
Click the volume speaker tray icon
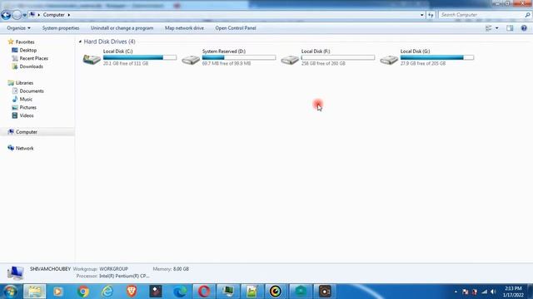point(493,292)
